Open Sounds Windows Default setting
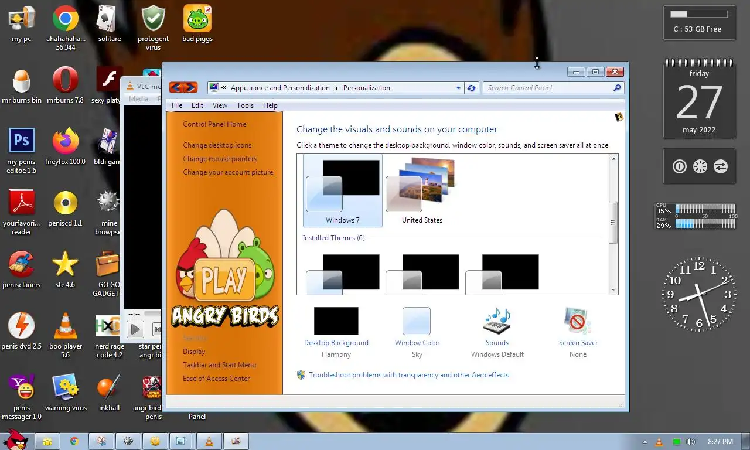Image resolution: width=750 pixels, height=450 pixels. [497, 332]
